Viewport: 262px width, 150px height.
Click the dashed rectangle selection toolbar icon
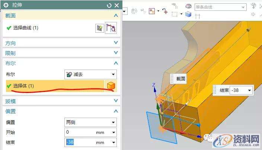pos(175,14)
